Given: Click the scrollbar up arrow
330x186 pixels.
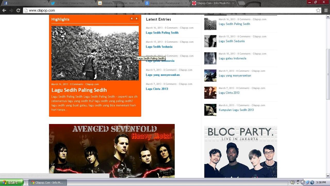Looking at the screenshot, I should [x=328, y=16].
